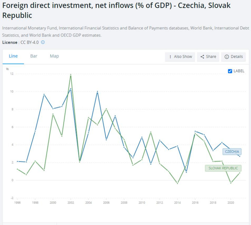Click the license info icon

click(43, 42)
